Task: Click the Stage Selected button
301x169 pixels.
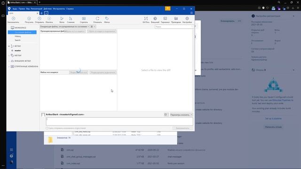Action: point(103,72)
